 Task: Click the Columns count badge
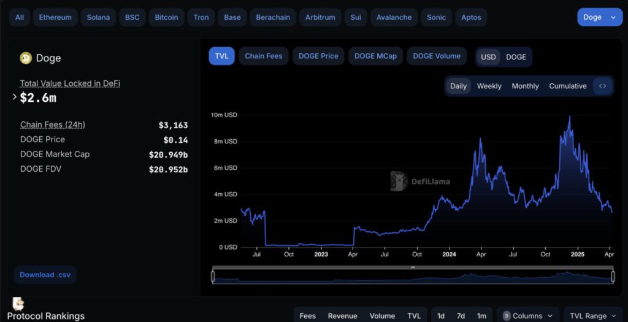pyautogui.click(x=506, y=316)
